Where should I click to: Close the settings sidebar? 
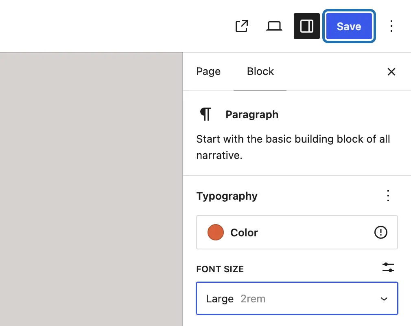[x=391, y=72]
